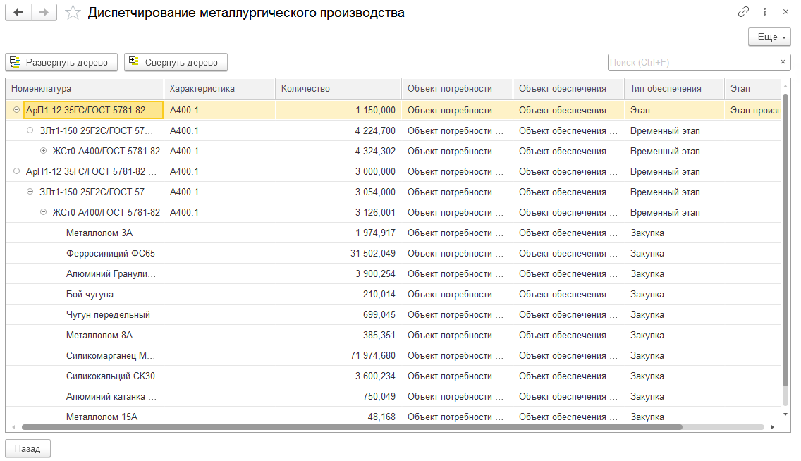Select the Алюминий катанка row
Image resolution: width=801 pixels, height=461 pixels.
(x=393, y=396)
